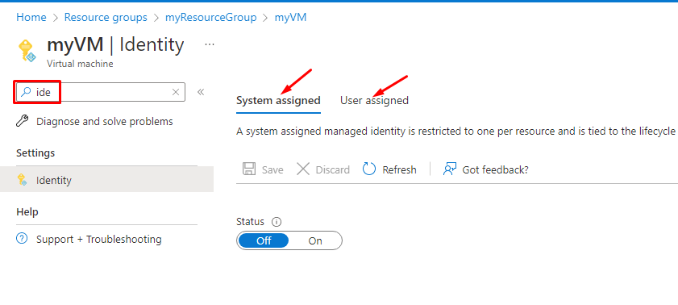Image resolution: width=678 pixels, height=305 pixels.
Task: Click the wrench Diagnose icon
Action: [x=22, y=121]
